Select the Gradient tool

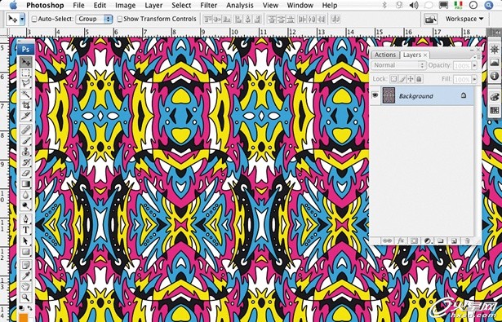[x=25, y=184]
